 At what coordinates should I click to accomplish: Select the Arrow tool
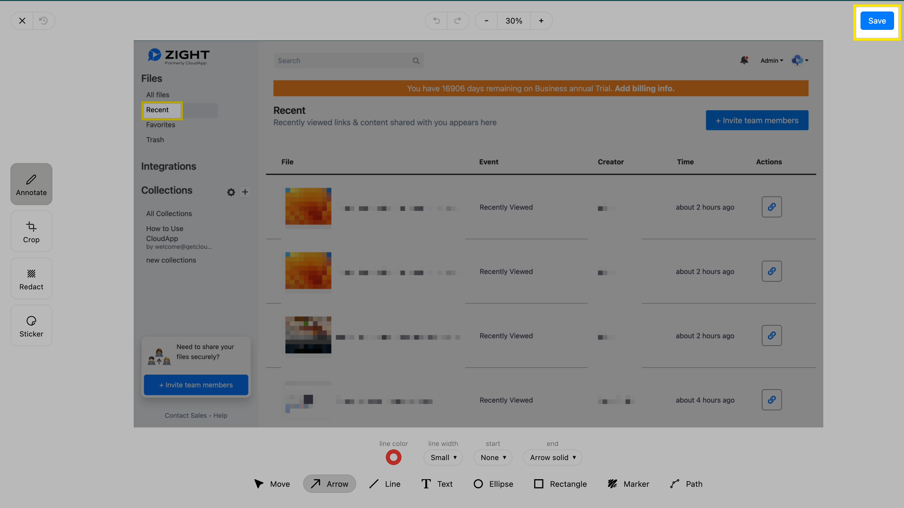point(330,484)
